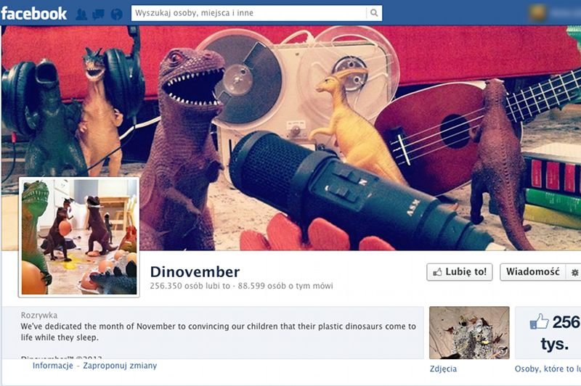Open the photos thumbnail tile
This screenshot has height=386, width=581.
point(469,333)
